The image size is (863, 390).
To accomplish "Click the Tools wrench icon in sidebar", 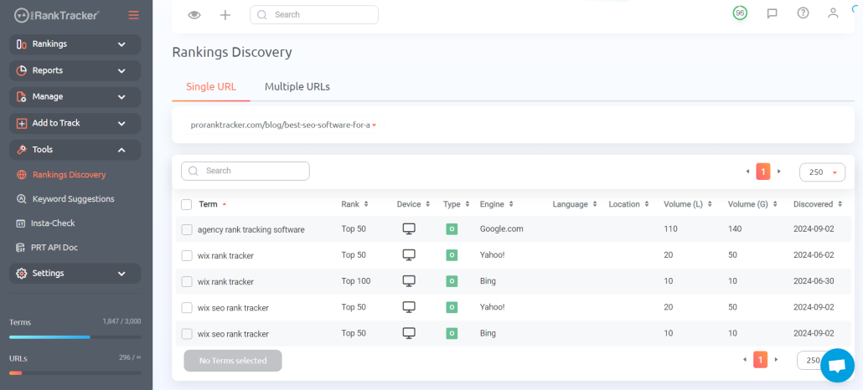I will click(22, 150).
